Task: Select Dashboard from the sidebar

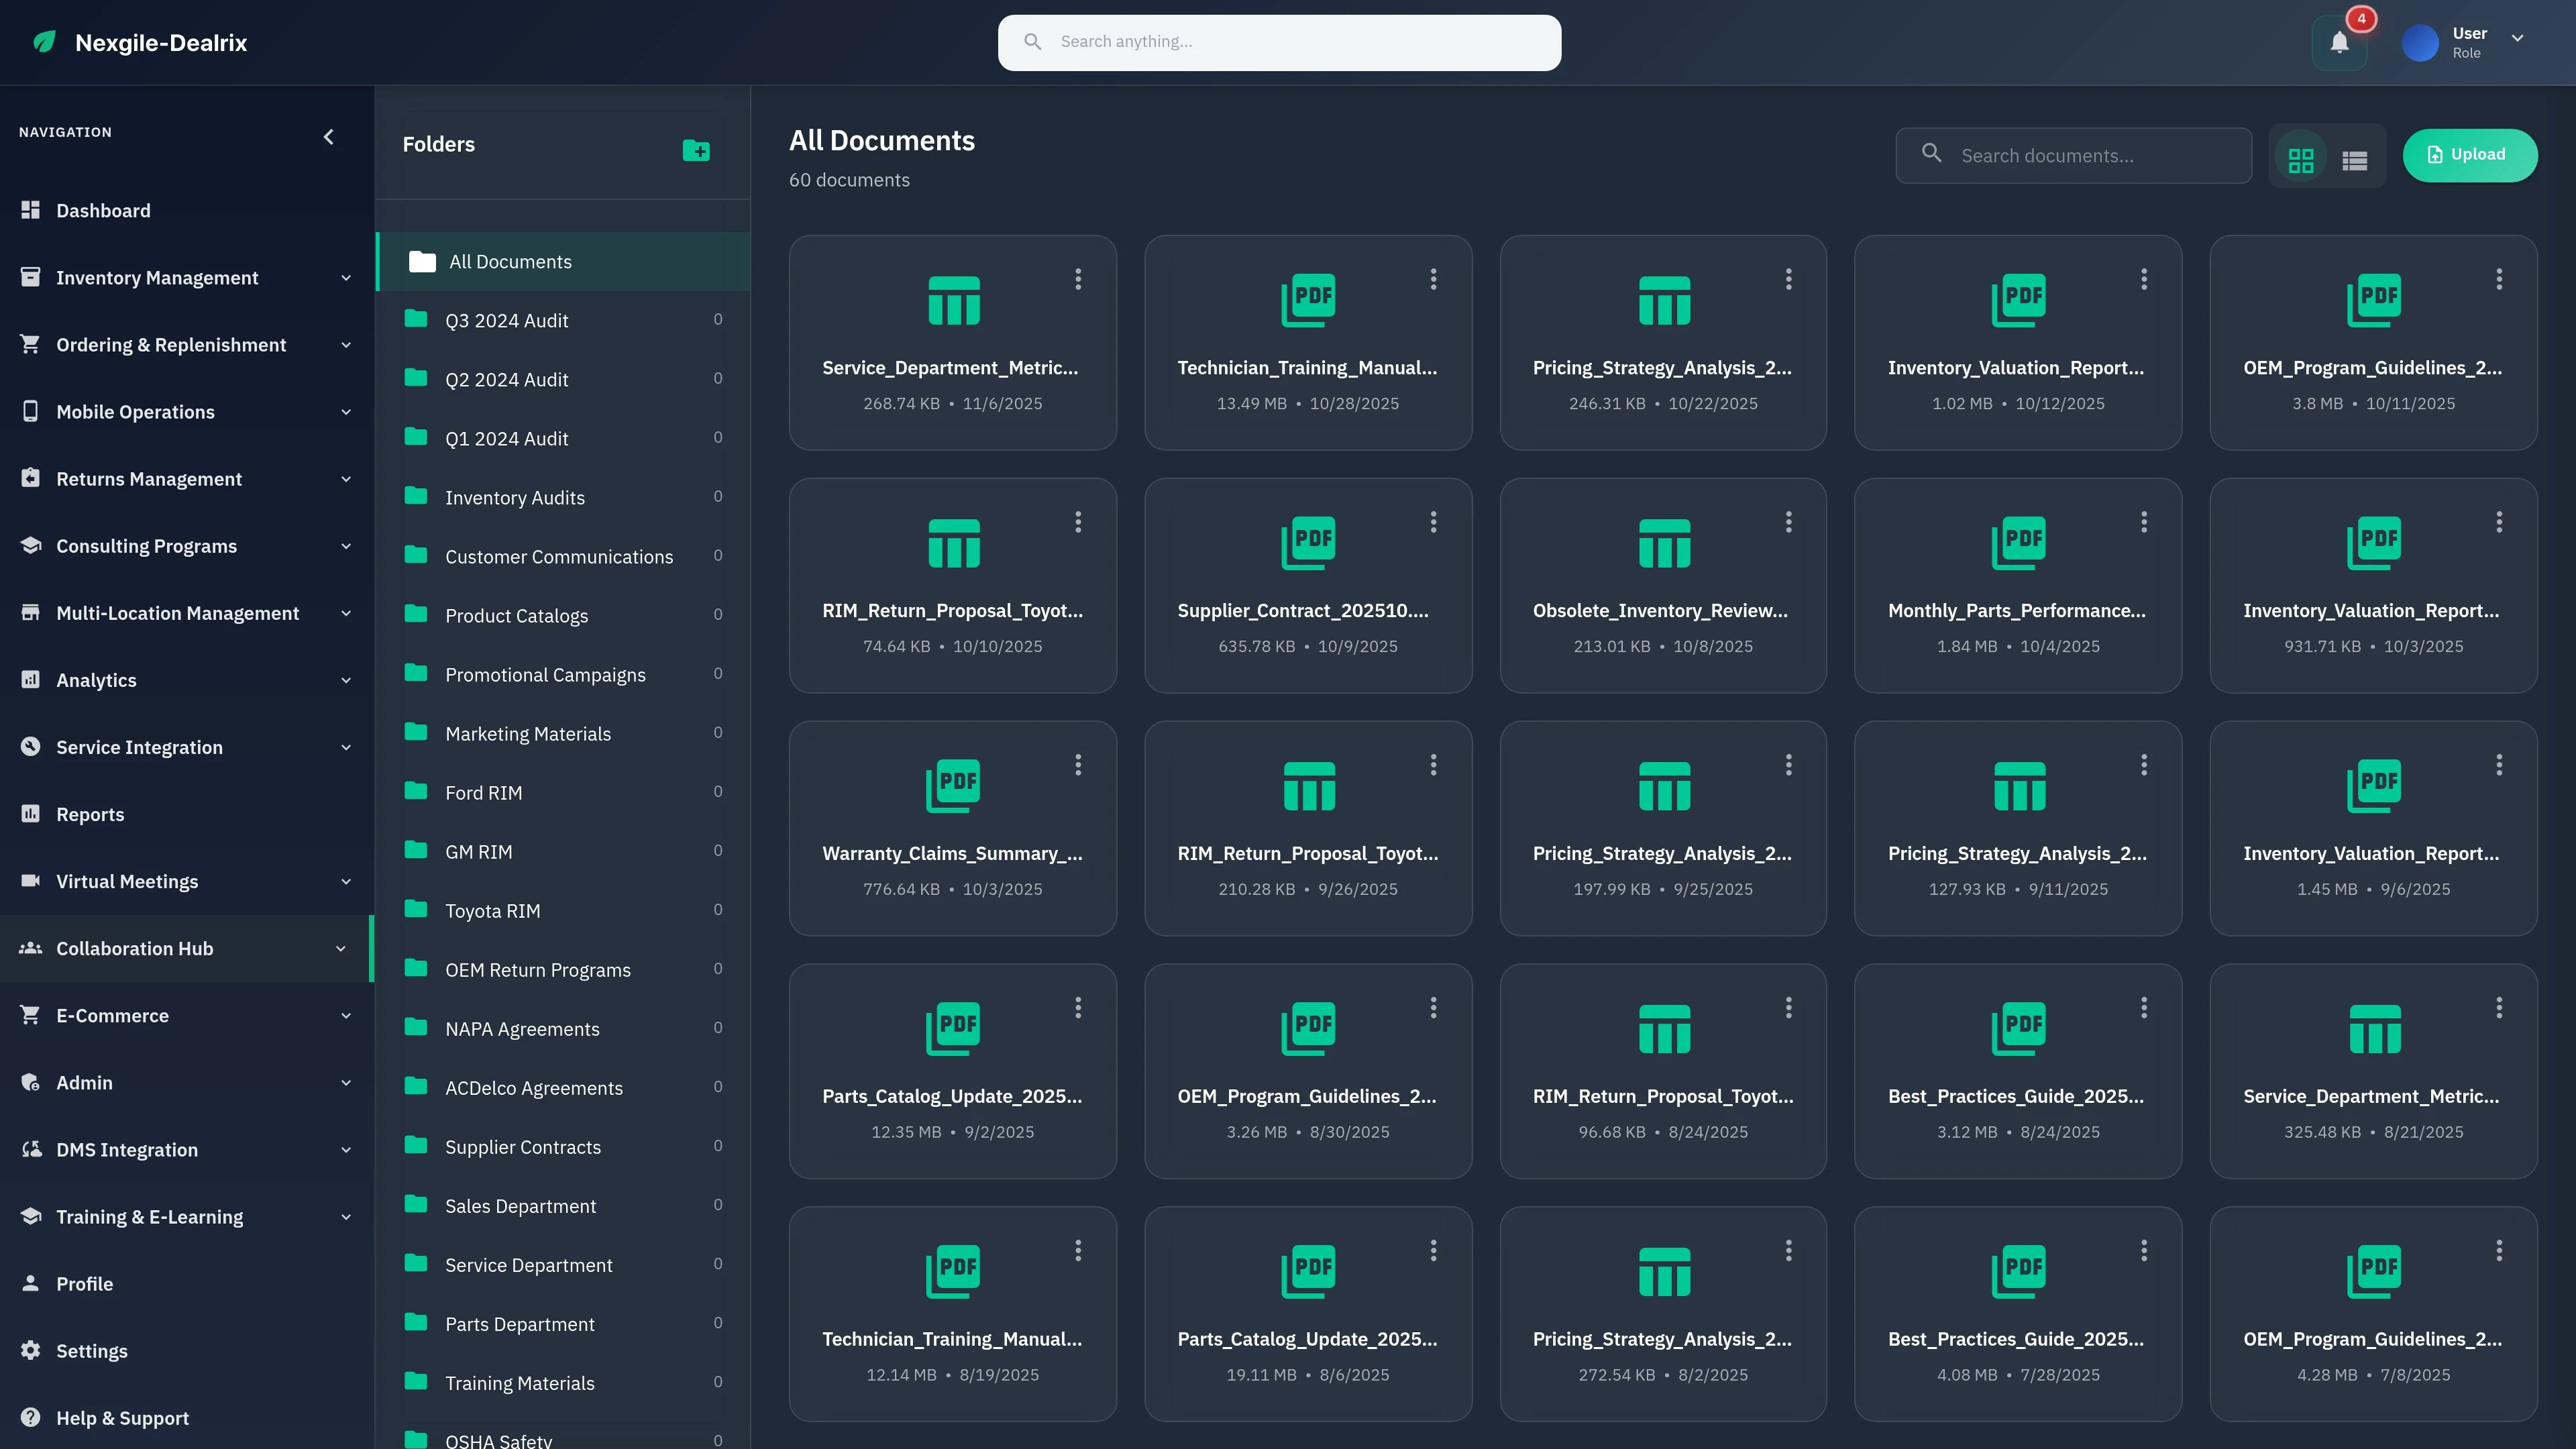Action: click(104, 210)
